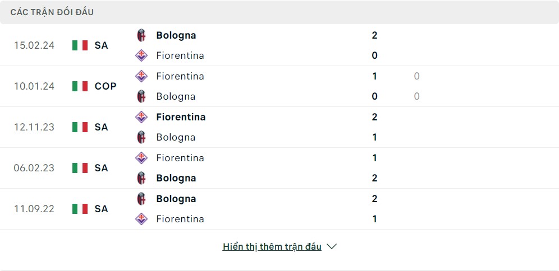Click the 11.09.22 match date
Viewport: 559px width, 271px height.
[x=34, y=209]
